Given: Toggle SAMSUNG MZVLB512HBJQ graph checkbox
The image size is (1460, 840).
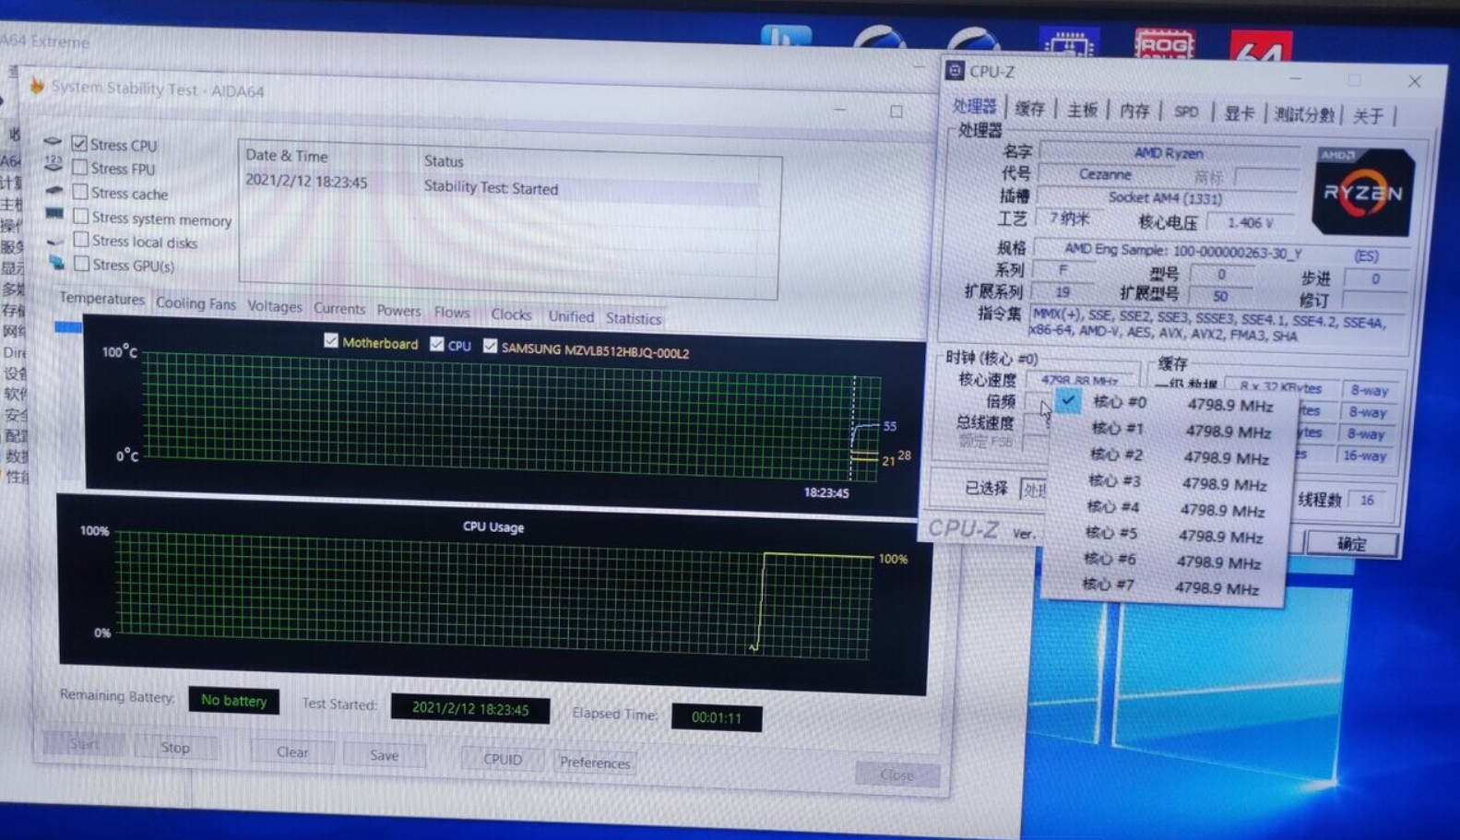Looking at the screenshot, I should point(490,346).
